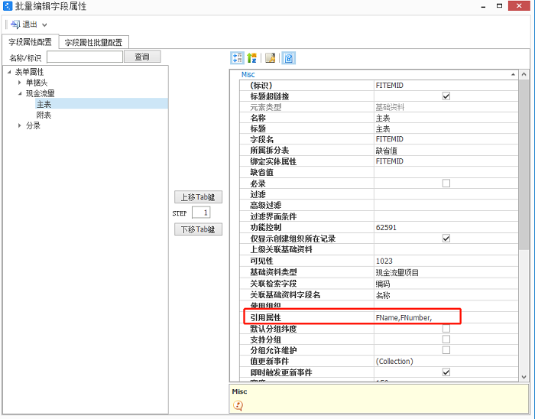Enable the 必录 checkbox
This screenshot has width=535, height=419.
click(446, 184)
